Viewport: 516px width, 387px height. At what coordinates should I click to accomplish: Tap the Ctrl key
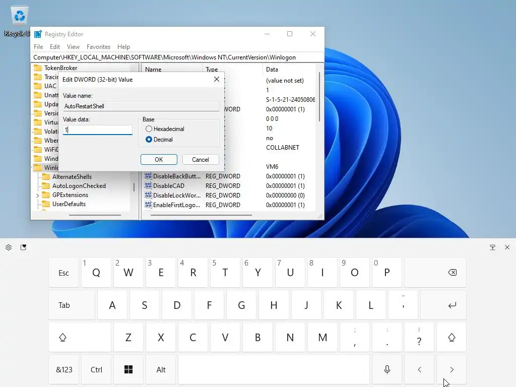(96, 369)
